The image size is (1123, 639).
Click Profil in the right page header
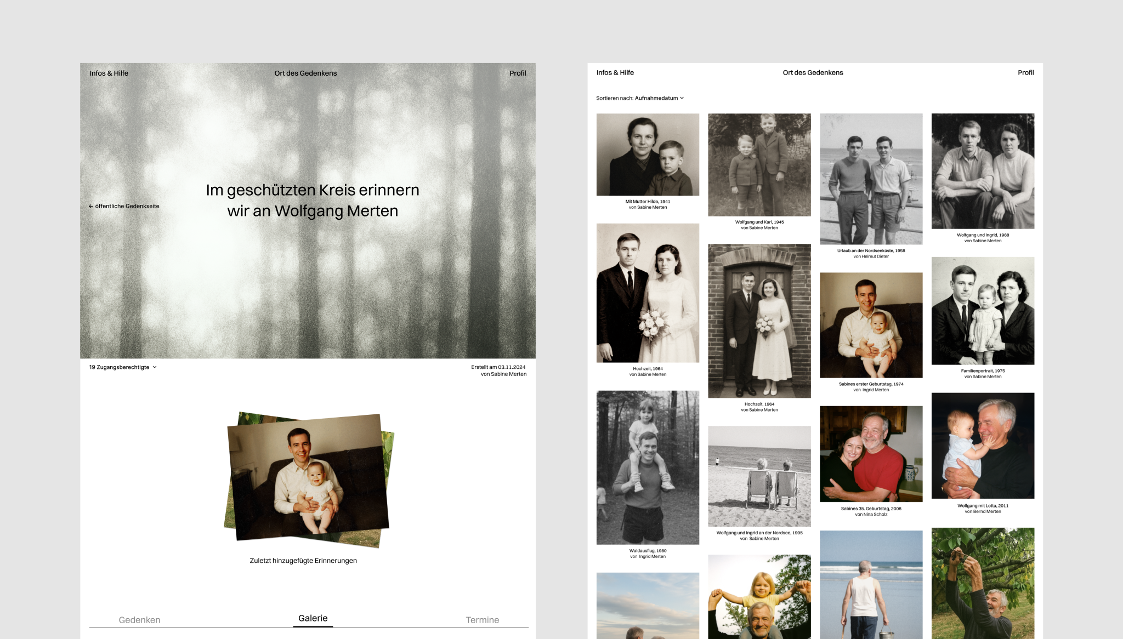tap(1025, 72)
